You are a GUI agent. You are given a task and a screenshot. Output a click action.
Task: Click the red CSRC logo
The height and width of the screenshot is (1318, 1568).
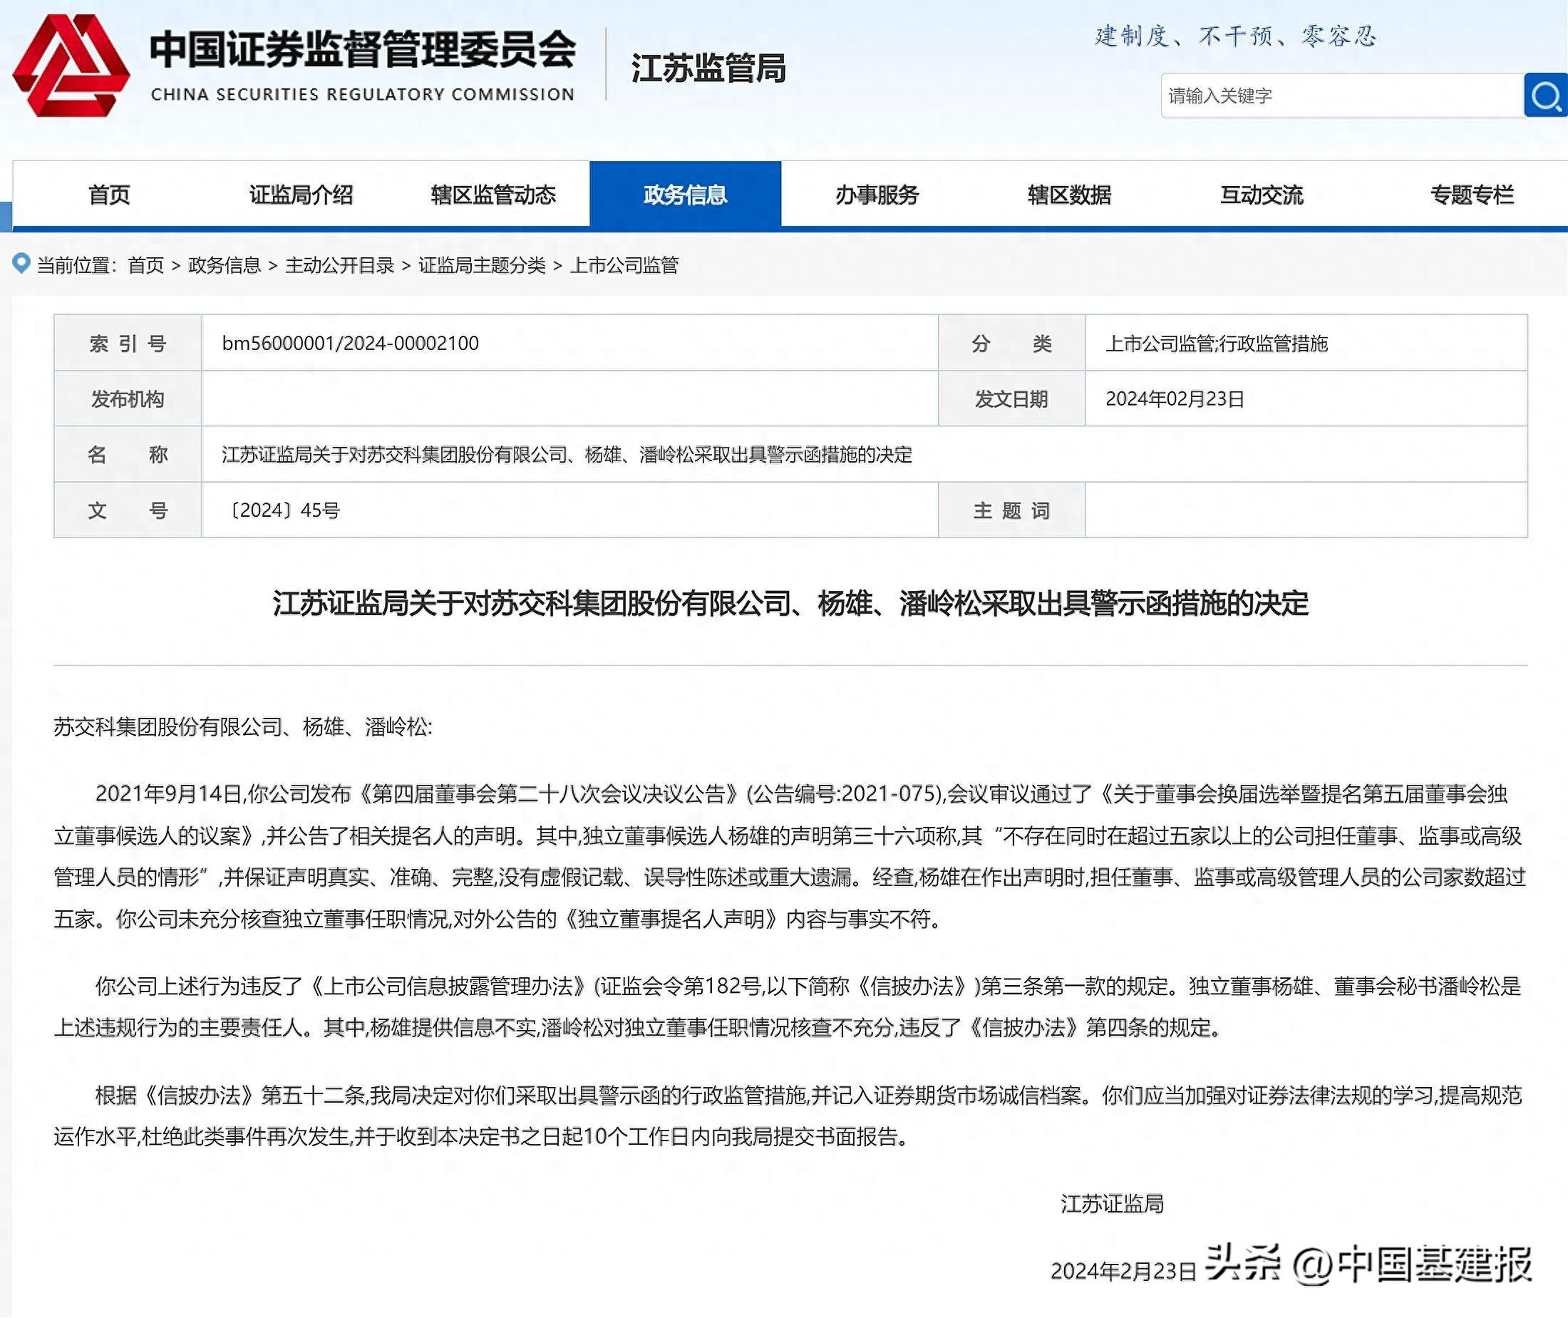click(x=72, y=66)
